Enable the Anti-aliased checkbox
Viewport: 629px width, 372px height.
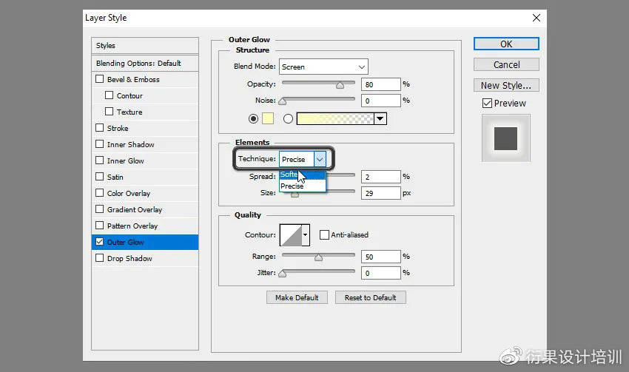324,235
